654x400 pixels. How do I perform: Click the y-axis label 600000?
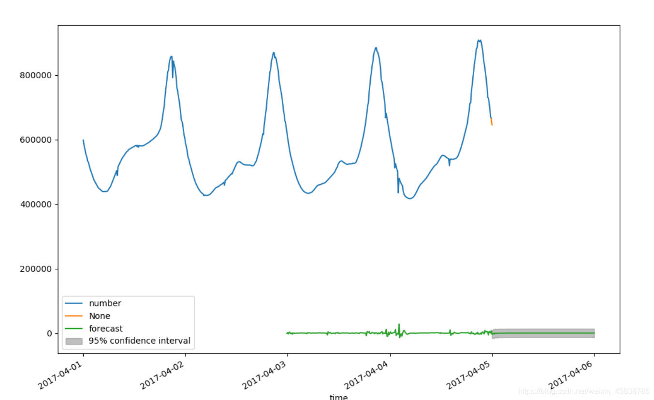pos(35,140)
